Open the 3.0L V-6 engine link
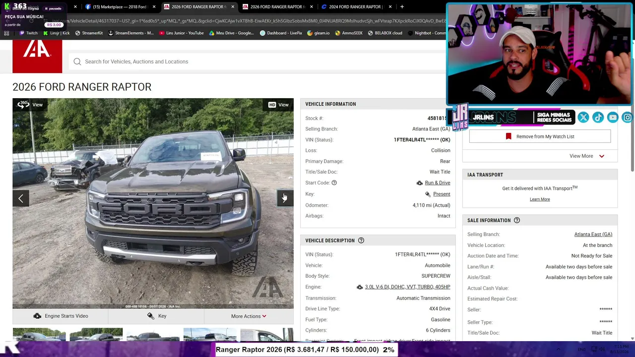Image resolution: width=635 pixels, height=357 pixels. [x=408, y=287]
